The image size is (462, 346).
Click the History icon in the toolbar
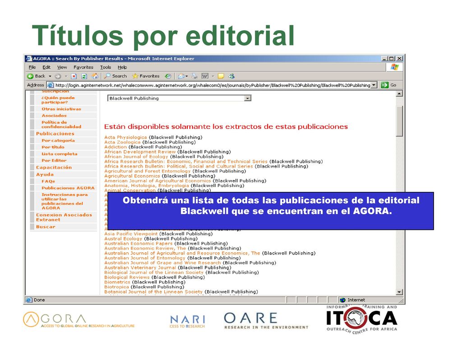[168, 76]
